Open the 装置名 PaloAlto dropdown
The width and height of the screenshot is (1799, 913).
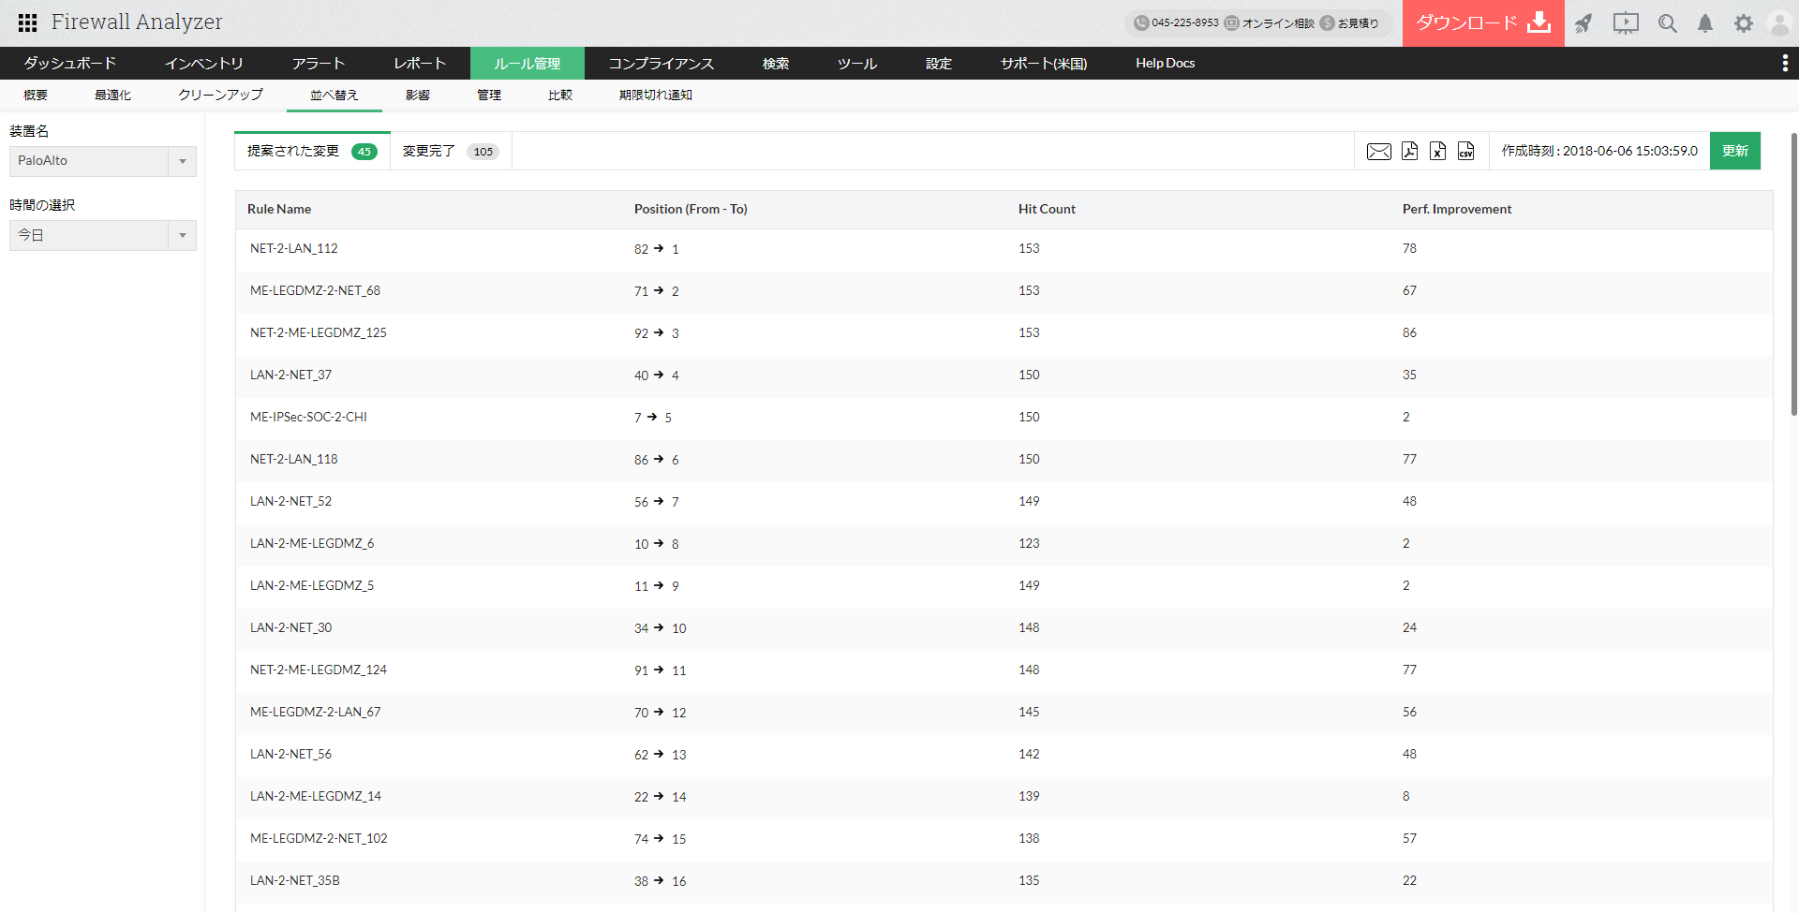point(103,161)
